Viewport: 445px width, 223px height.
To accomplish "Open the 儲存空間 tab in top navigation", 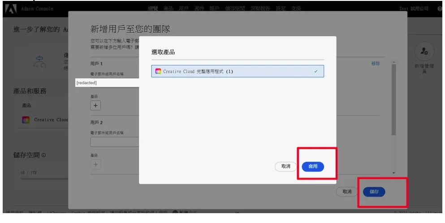I will point(235,9).
